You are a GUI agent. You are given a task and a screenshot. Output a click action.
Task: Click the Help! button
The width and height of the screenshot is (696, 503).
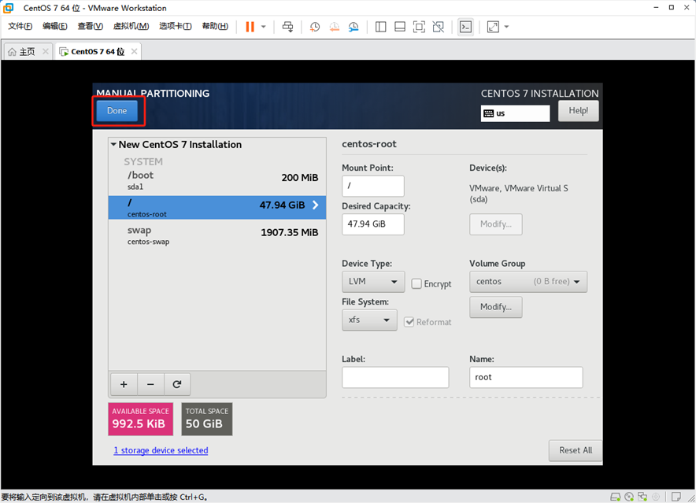tap(579, 110)
